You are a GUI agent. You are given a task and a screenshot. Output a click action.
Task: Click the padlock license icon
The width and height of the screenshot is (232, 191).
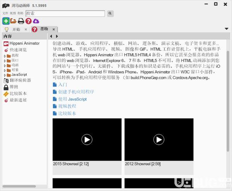point(6,87)
